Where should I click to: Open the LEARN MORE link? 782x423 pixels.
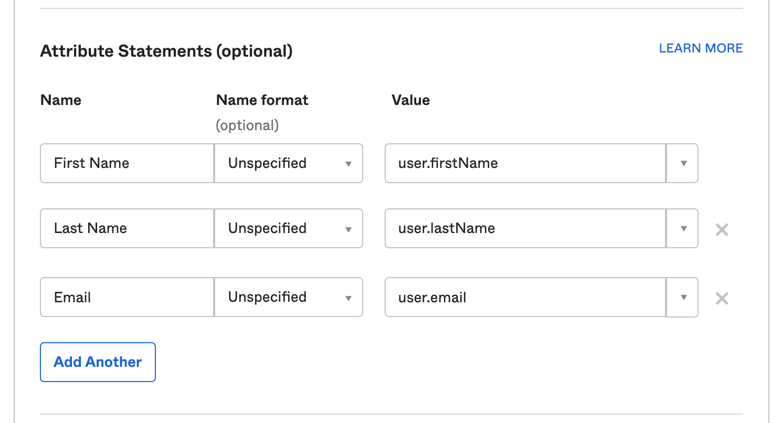pyautogui.click(x=701, y=48)
